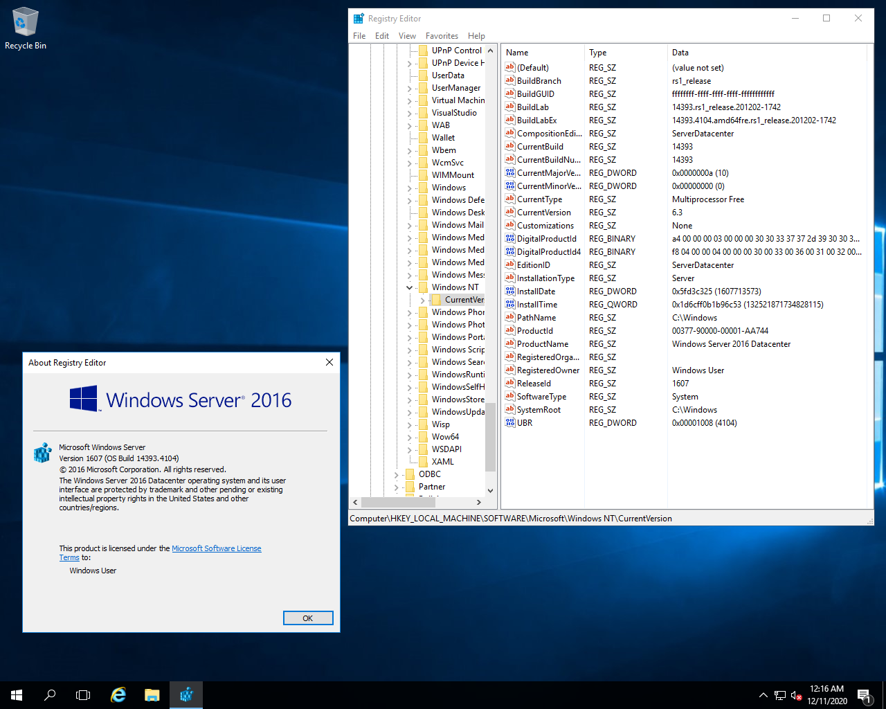886x709 pixels.
Task: Select the ProductName registry value
Action: coord(542,344)
